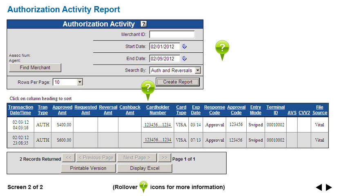The height and width of the screenshot is (196, 339).
Task: Open the Rows Per Page dropdown
Action: pyautogui.click(x=80, y=82)
